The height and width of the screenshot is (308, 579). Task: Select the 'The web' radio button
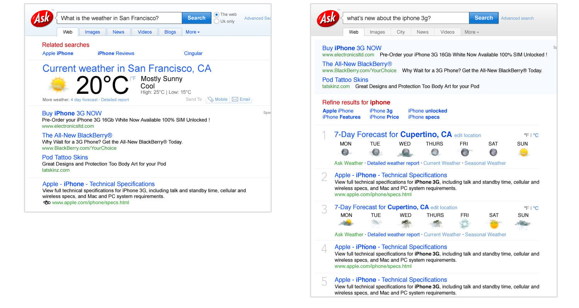click(x=217, y=15)
